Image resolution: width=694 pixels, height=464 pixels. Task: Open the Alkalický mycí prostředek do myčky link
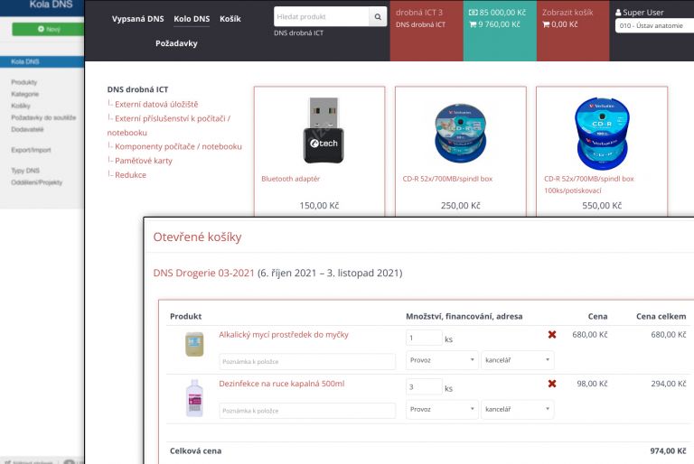coord(283,335)
